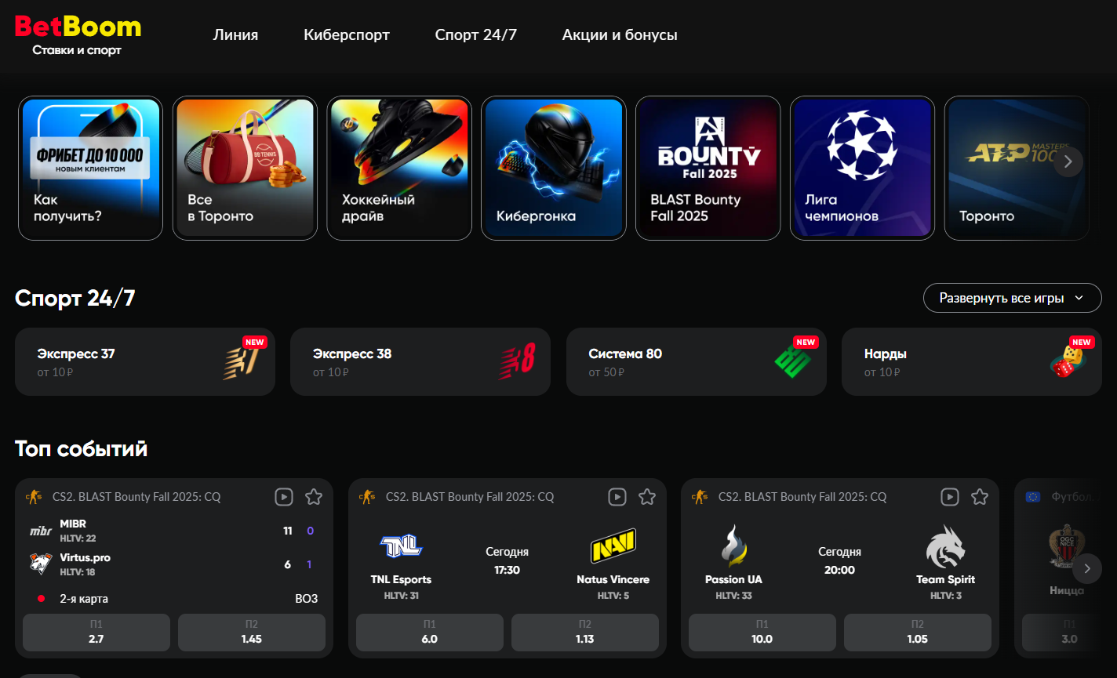Open the Экспресс 38 game tile
The image size is (1117, 678).
(x=420, y=361)
